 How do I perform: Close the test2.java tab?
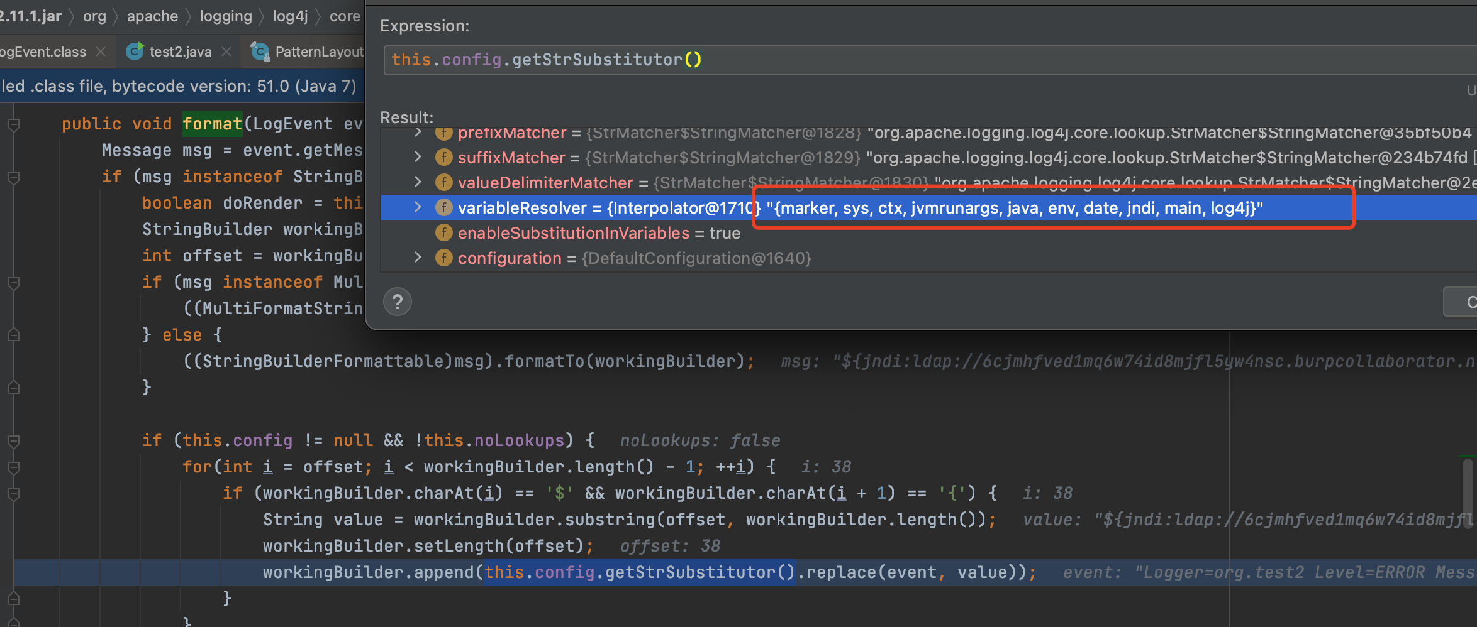(x=227, y=52)
